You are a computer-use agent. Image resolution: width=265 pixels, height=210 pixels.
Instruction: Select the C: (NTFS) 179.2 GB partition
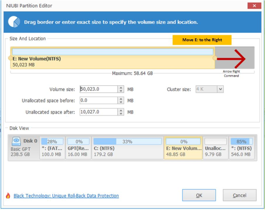(x=128, y=148)
